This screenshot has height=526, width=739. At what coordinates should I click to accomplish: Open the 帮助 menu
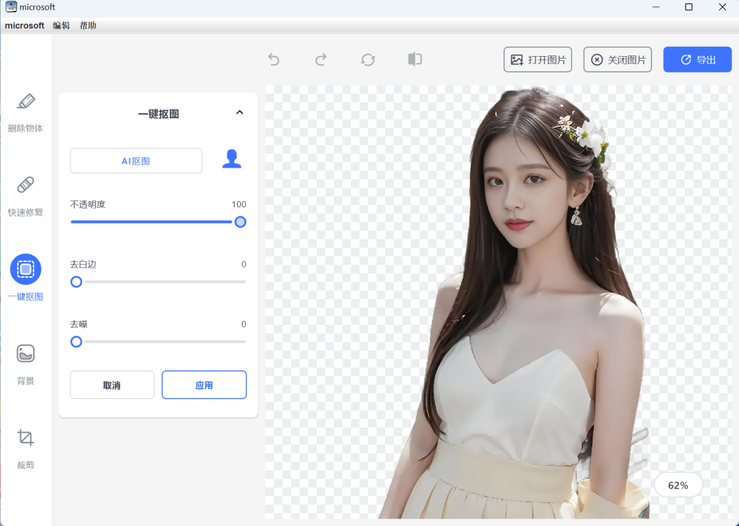point(88,25)
